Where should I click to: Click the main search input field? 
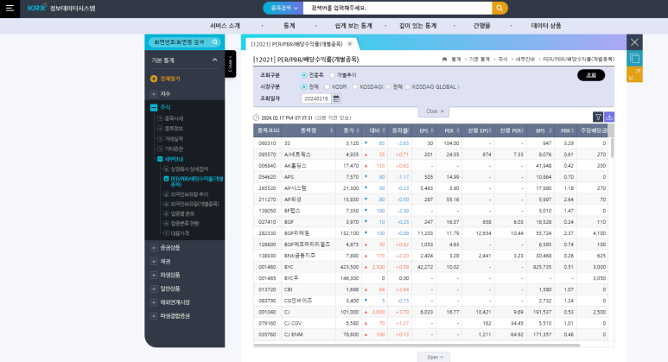pyautogui.click(x=397, y=8)
